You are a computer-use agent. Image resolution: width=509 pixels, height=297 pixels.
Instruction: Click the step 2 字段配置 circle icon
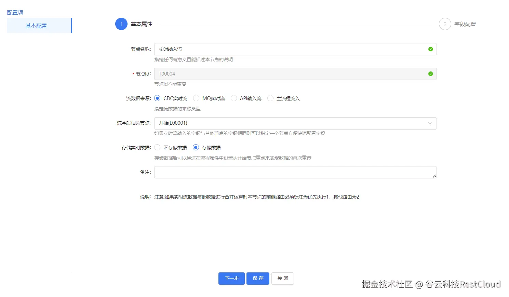445,24
